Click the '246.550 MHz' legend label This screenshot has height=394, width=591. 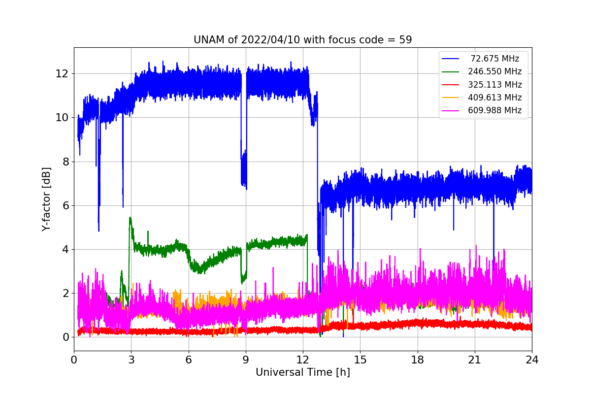point(495,71)
